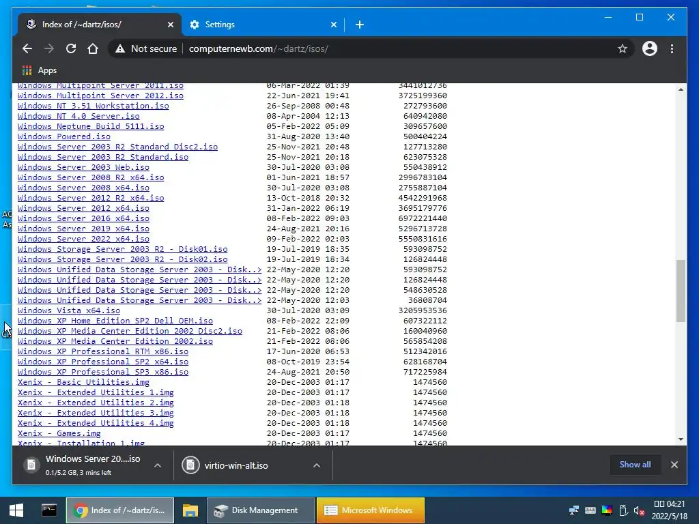The width and height of the screenshot is (699, 524).
Task: Download Windows Server 2008 R2 x64.iso
Action: click(91, 178)
